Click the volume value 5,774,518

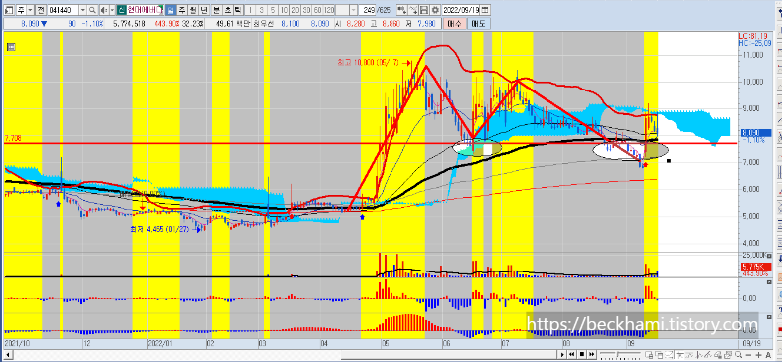coord(129,23)
